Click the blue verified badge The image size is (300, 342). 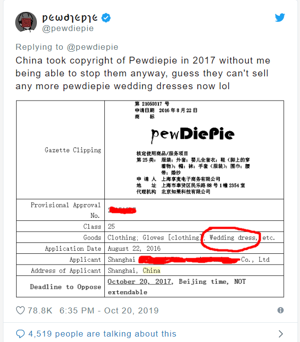click(106, 18)
